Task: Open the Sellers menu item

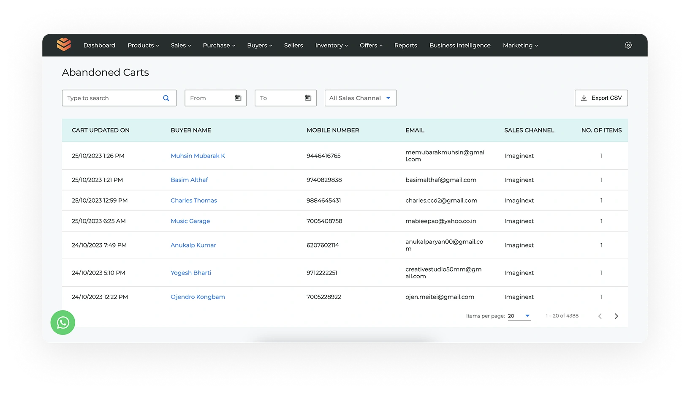Action: pos(293,45)
